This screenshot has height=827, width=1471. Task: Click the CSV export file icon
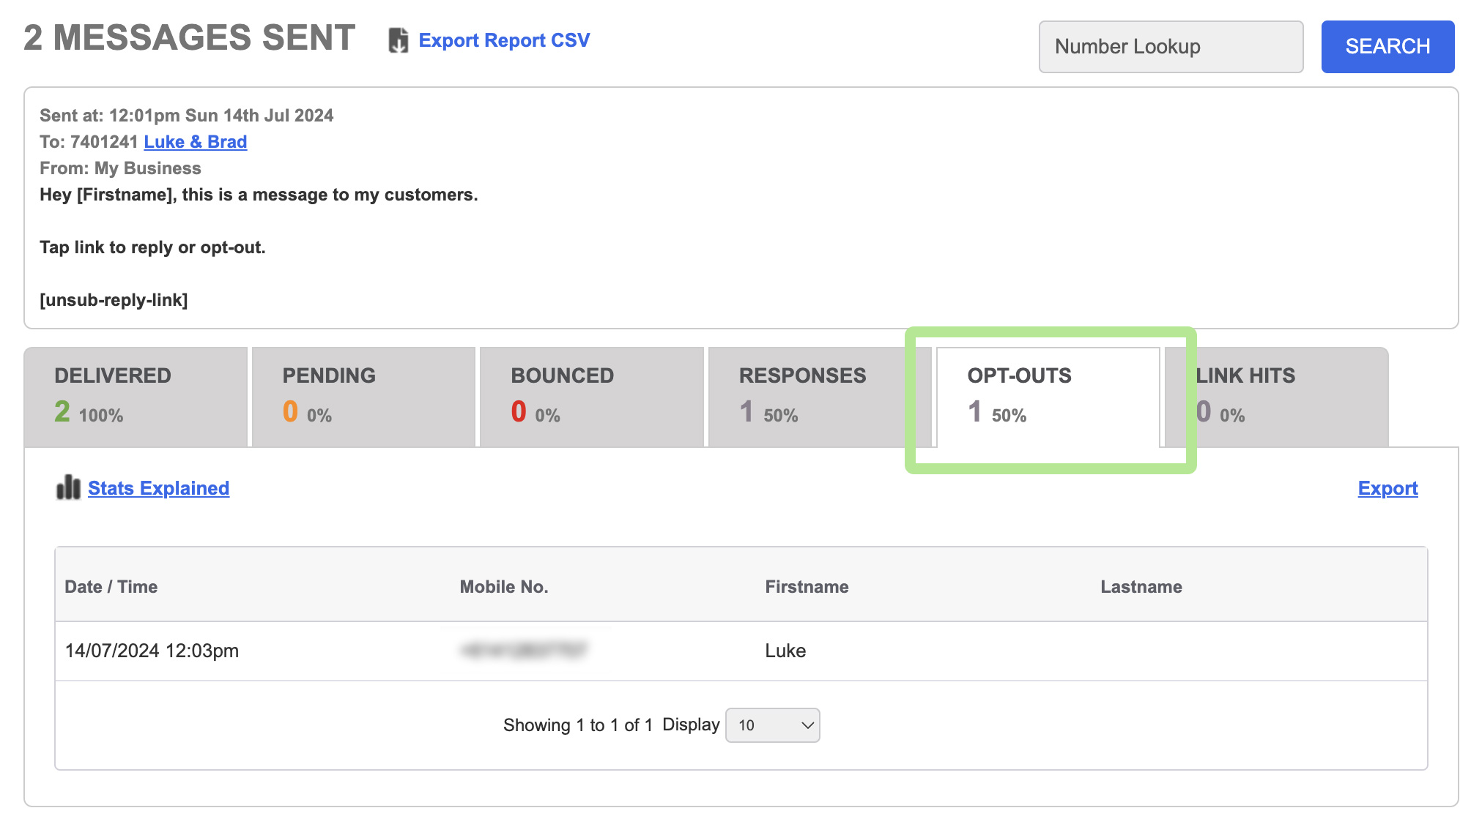tap(398, 40)
